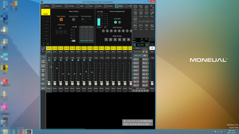
Task: Show the Aux FX fader bank
Action: pyautogui.click(x=43, y=70)
